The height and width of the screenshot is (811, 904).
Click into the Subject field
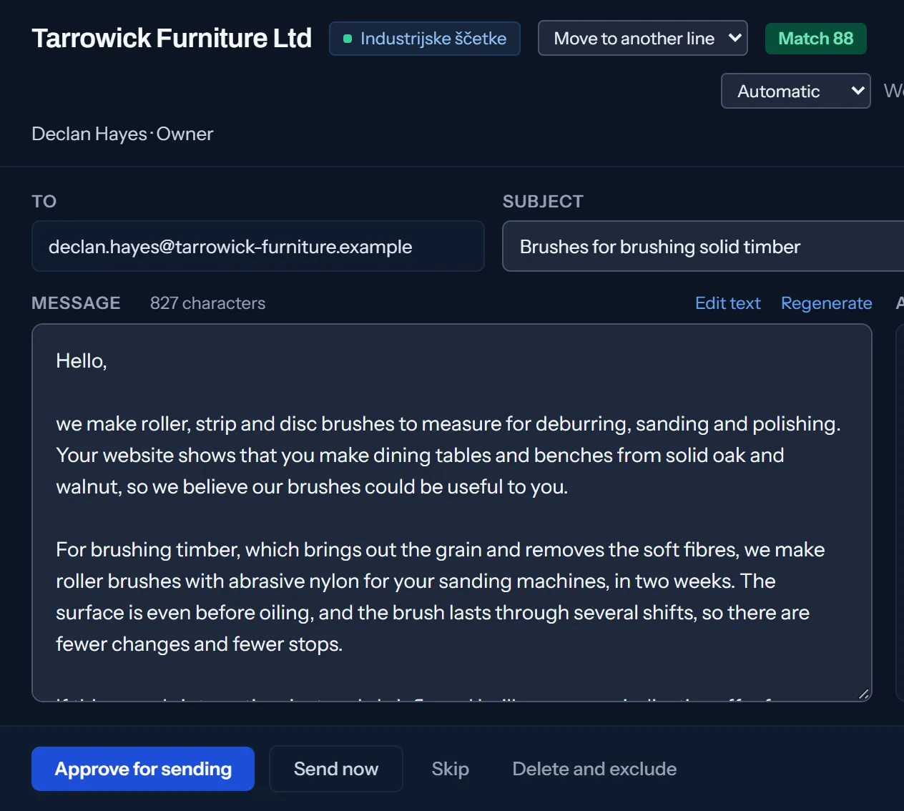tap(703, 246)
